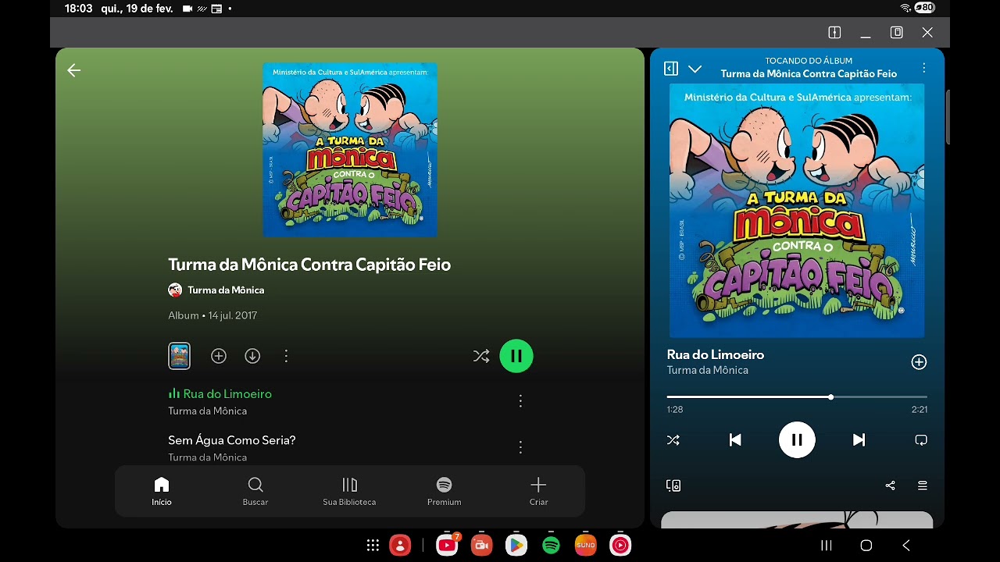The image size is (1000, 562).
Task: Pause the song with the white button
Action: [x=797, y=440]
